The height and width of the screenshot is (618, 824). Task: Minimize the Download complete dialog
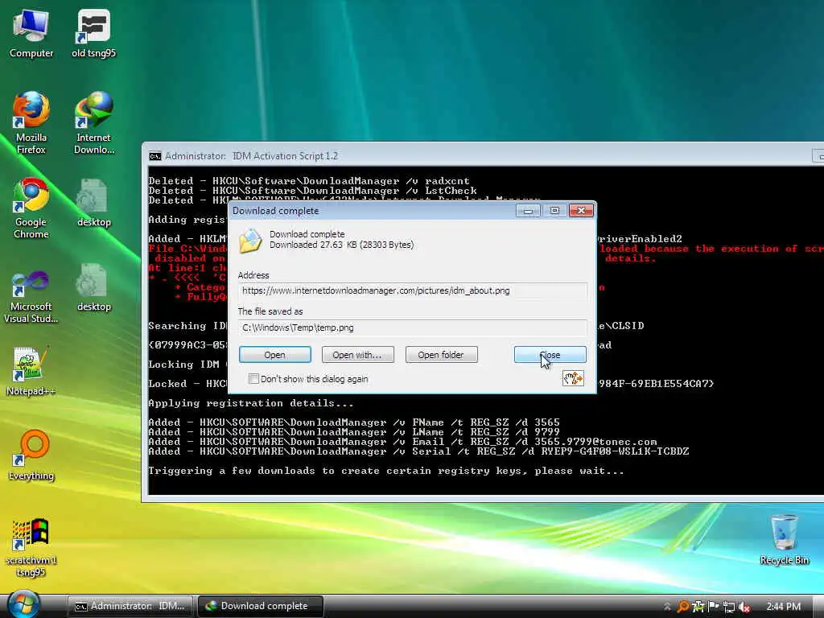528,211
